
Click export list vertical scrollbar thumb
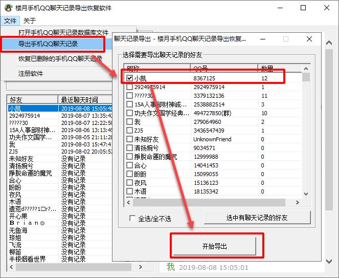(306, 77)
